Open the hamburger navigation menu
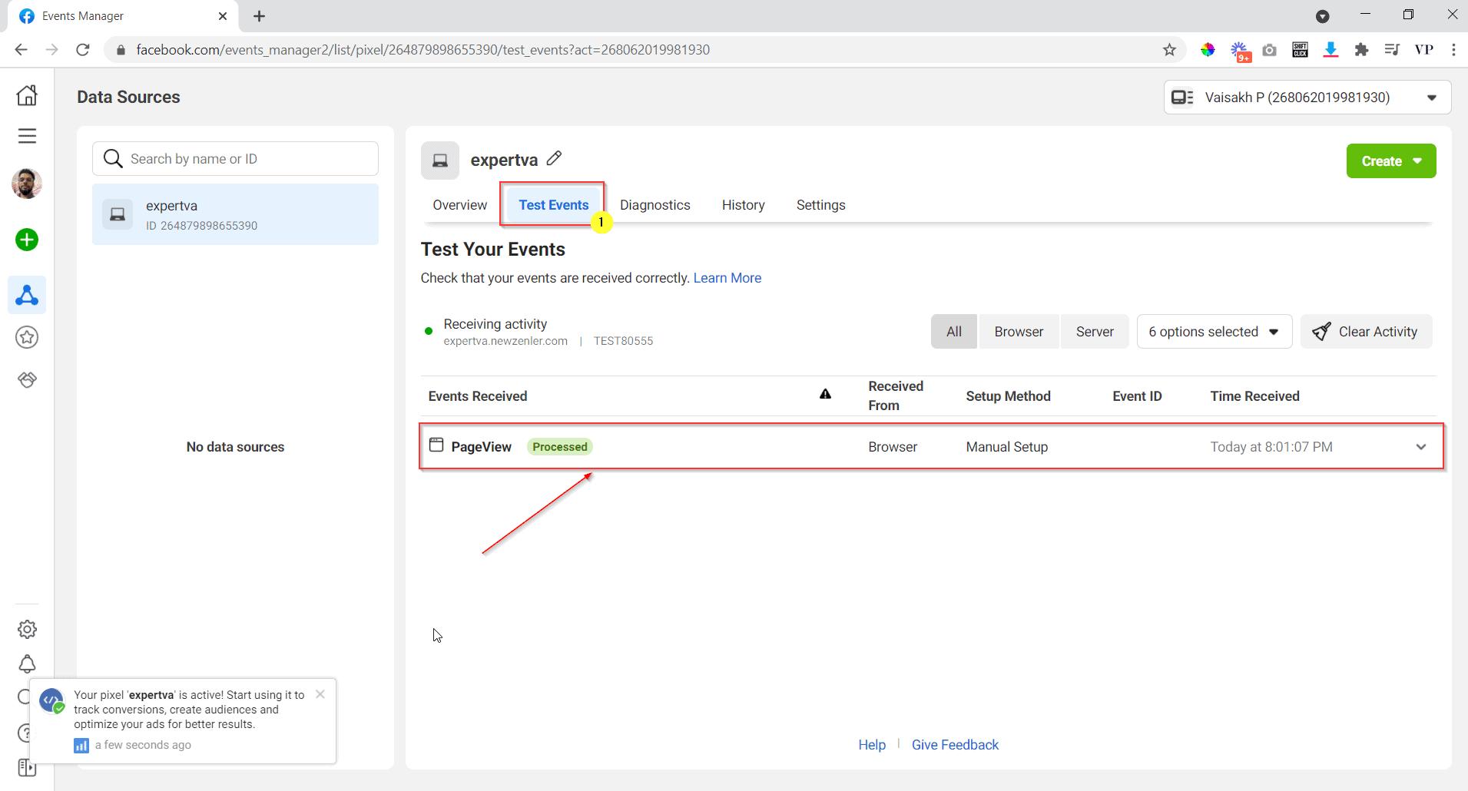 pos(27,136)
